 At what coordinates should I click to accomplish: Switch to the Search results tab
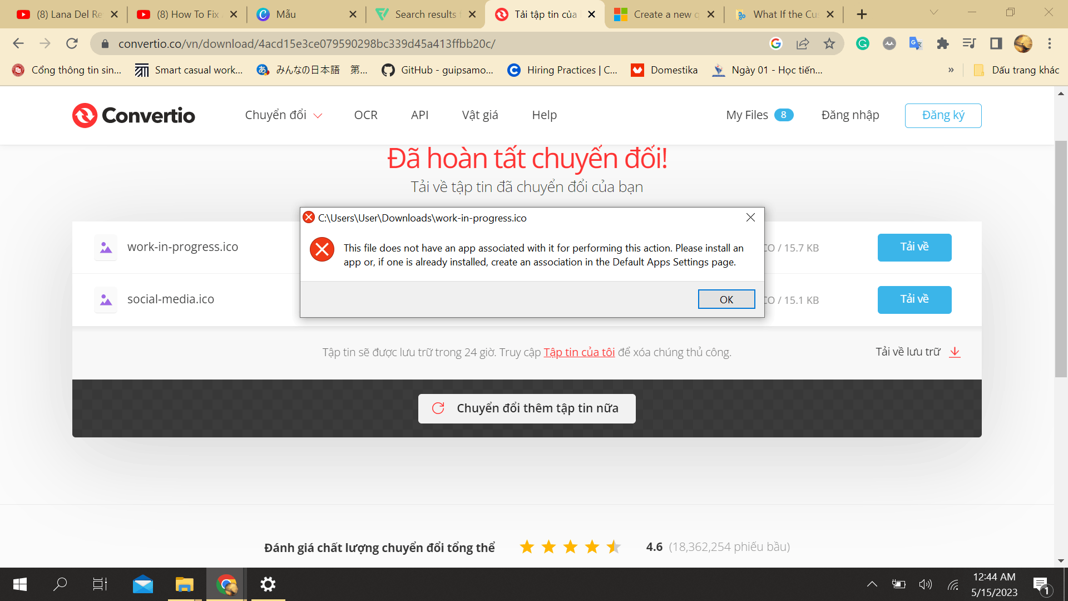pyautogui.click(x=426, y=14)
